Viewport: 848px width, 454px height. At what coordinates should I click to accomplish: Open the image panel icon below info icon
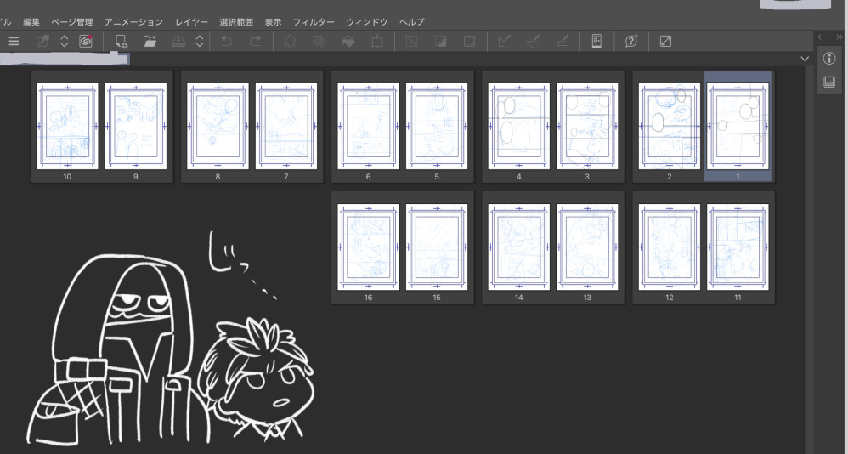point(830,82)
